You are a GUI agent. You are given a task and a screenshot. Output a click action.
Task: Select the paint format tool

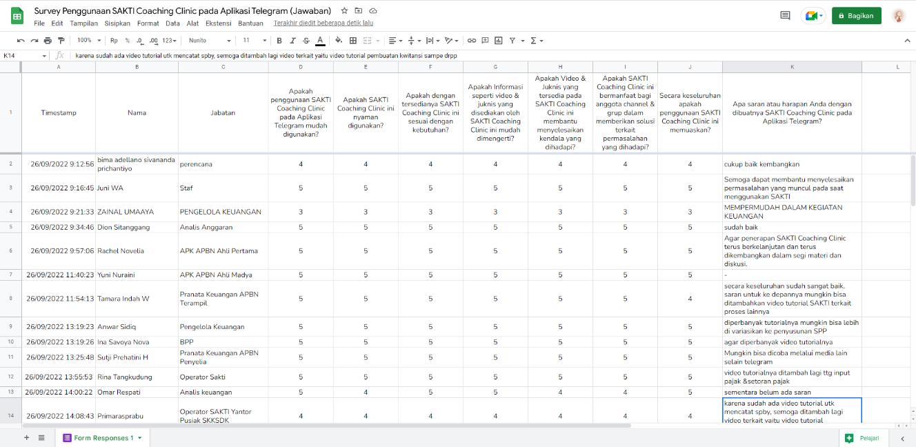pyautogui.click(x=61, y=41)
